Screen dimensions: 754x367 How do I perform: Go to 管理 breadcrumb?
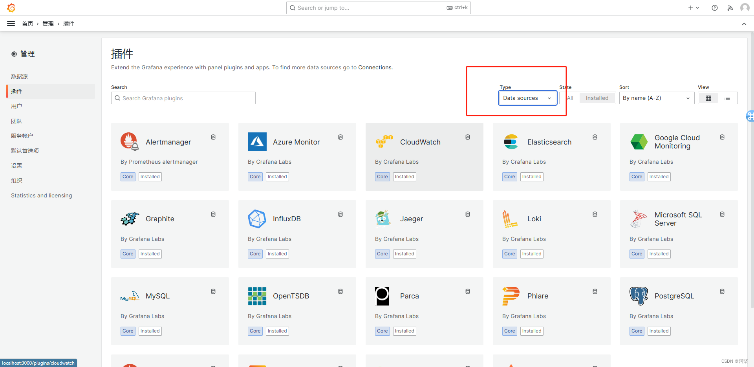tap(48, 24)
